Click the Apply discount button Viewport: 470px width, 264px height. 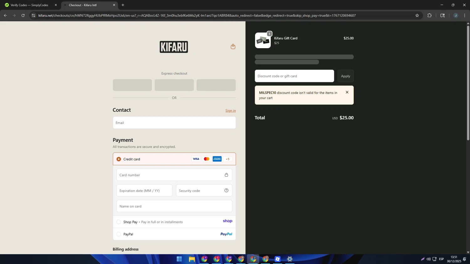346,76
